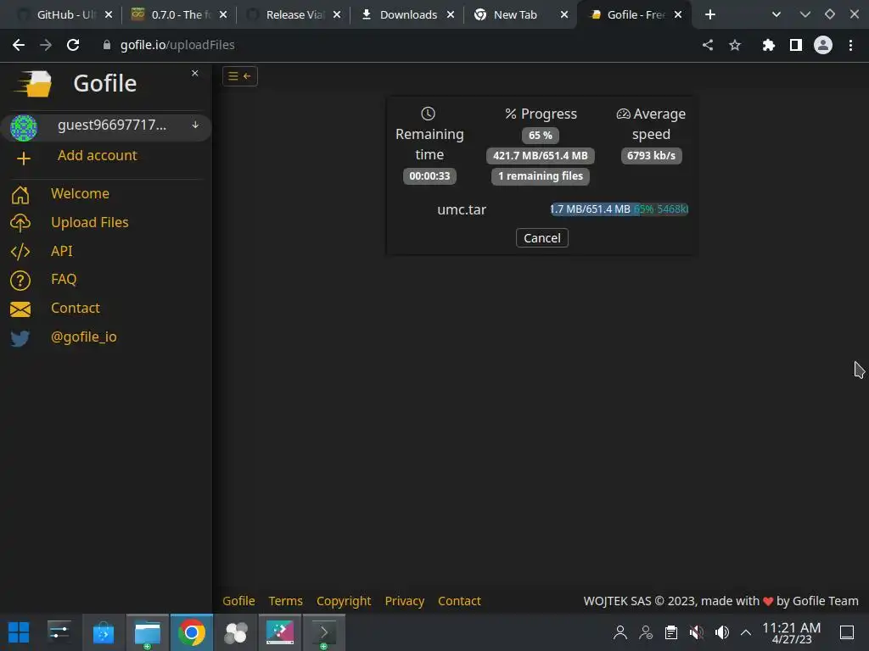
Task: Open the @gofile_io Twitter link
Action: 84,337
